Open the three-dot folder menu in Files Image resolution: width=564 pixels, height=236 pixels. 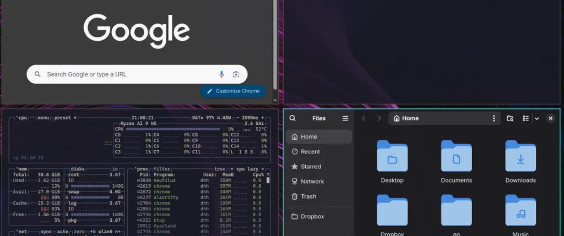point(494,118)
